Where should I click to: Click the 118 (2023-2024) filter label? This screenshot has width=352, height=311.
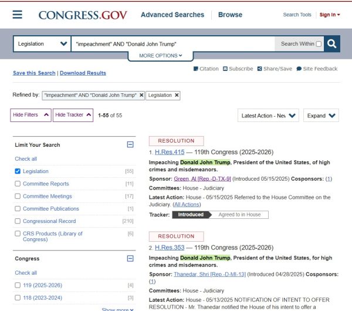tap(42, 298)
